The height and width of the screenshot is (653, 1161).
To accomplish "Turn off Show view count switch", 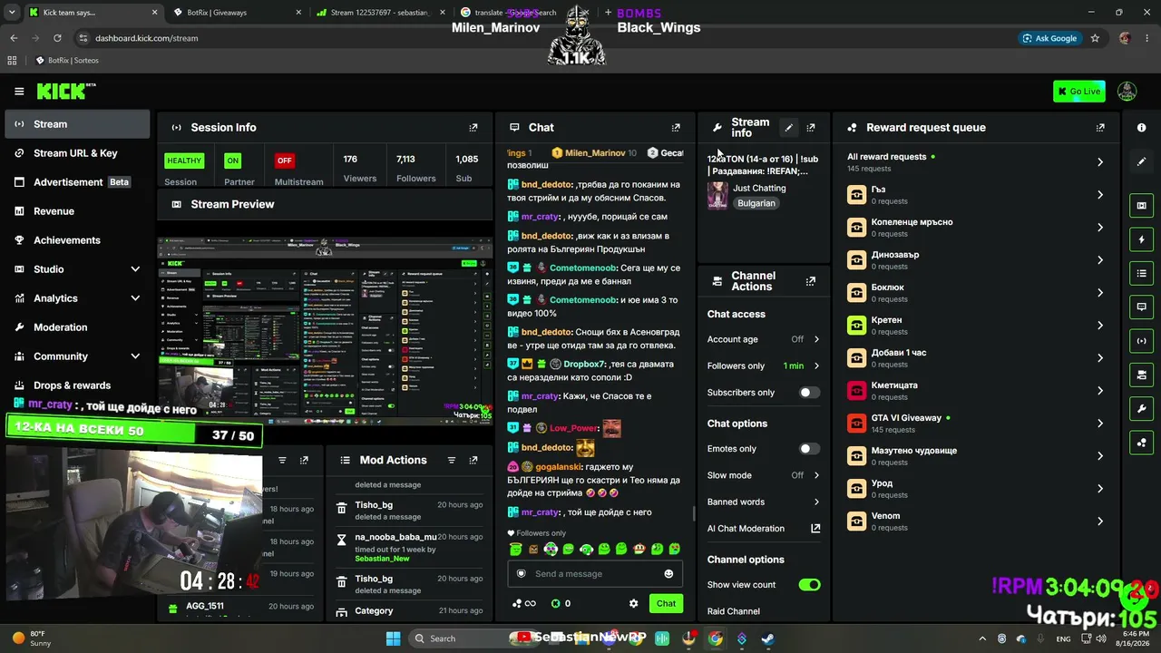I will tap(809, 585).
